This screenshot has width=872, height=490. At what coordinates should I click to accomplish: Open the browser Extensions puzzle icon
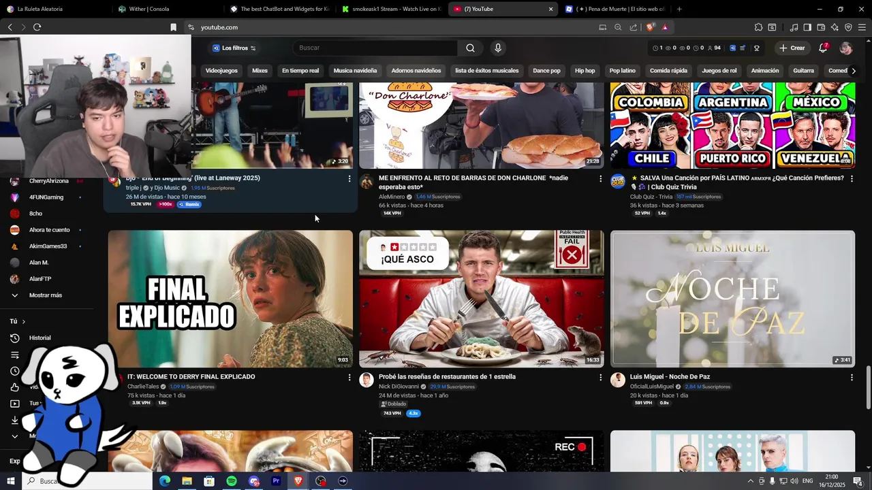758,27
